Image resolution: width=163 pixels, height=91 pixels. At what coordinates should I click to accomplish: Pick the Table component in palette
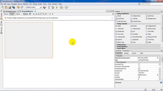point(148,42)
